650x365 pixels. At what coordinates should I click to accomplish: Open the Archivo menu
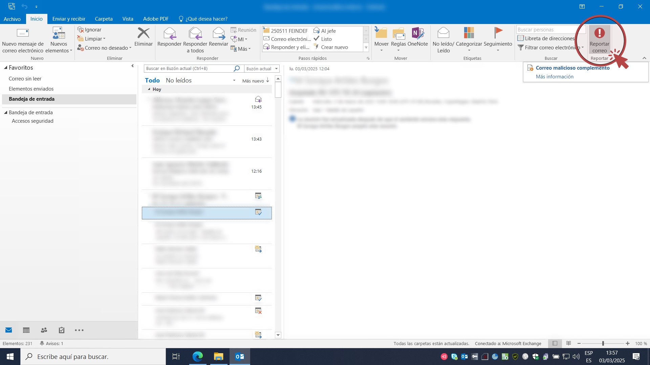coord(12,19)
